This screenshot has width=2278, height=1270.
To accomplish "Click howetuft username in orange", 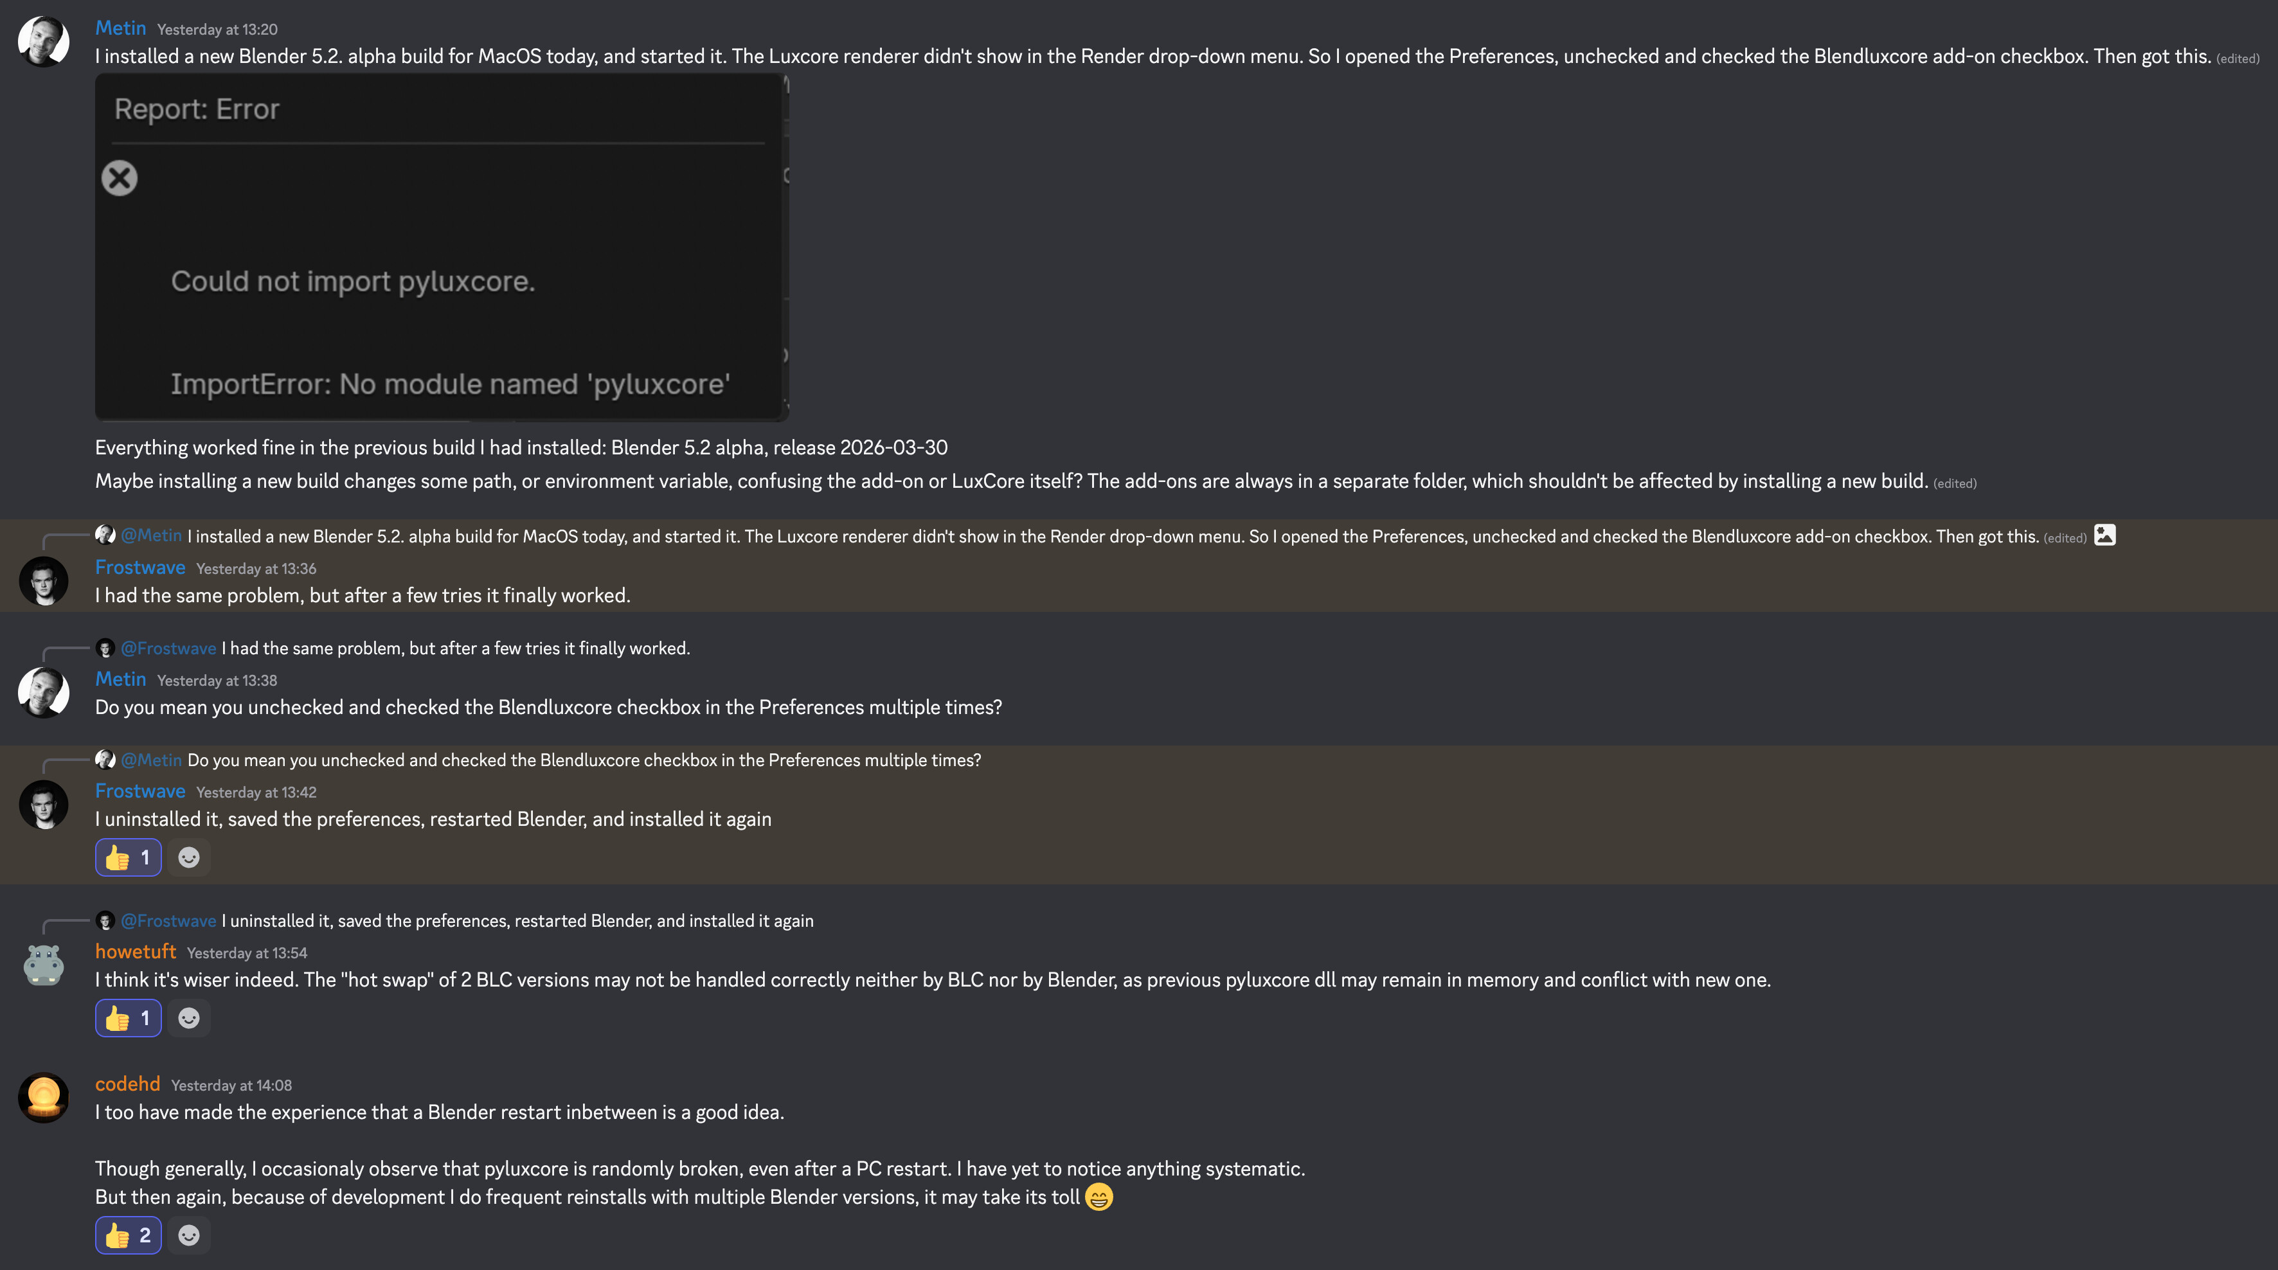I will tap(135, 952).
